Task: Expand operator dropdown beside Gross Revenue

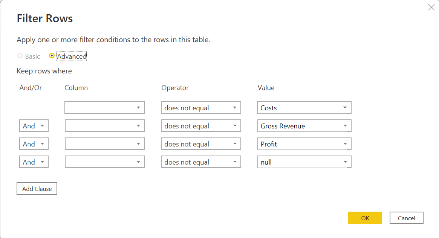Action: tap(201, 125)
